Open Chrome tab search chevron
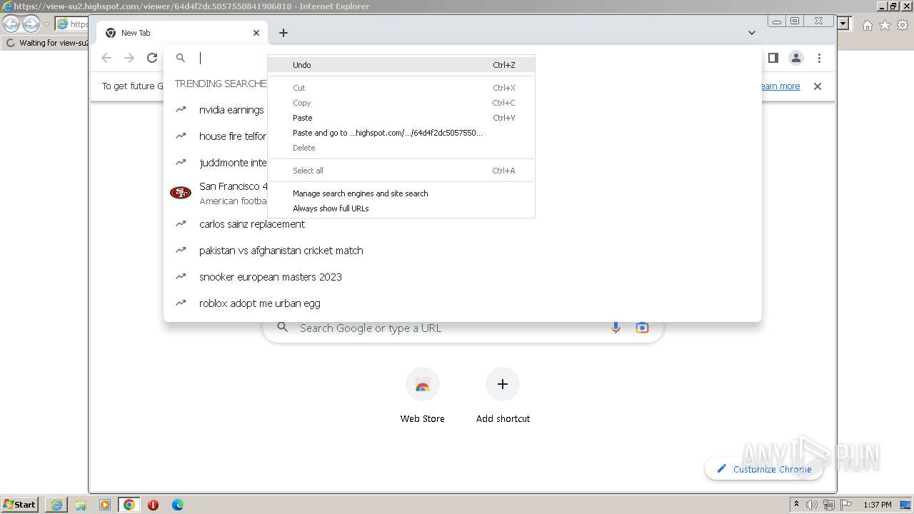 [752, 33]
